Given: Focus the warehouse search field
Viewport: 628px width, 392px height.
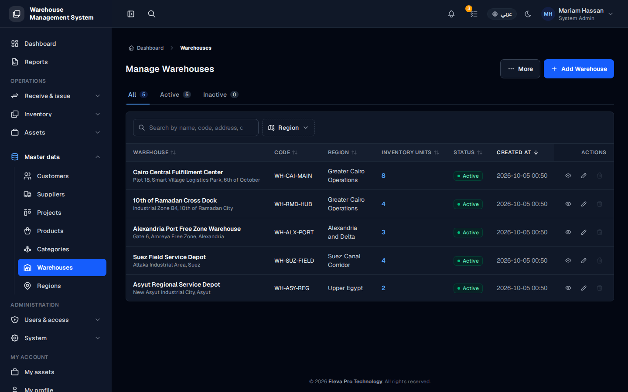Looking at the screenshot, I should click(x=196, y=128).
